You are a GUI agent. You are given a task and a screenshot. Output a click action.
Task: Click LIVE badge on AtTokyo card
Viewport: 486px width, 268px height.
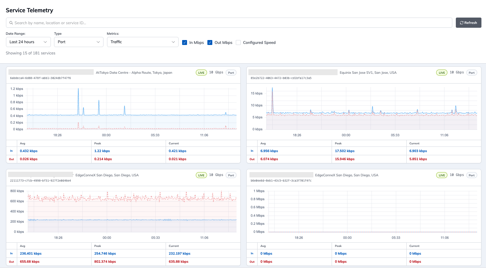(x=201, y=73)
